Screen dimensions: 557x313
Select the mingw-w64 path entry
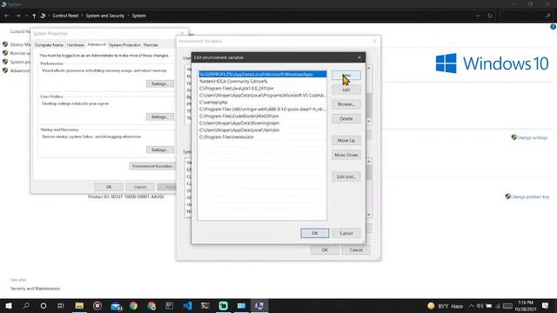(x=263, y=109)
